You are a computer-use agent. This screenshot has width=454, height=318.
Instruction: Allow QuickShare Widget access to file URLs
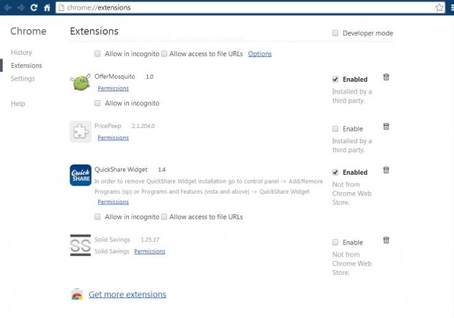tap(164, 217)
